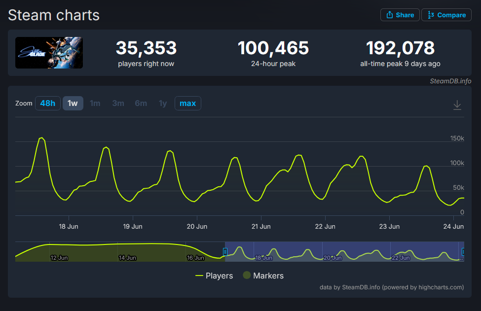
Task: Open the Compare charts button
Action: [x=446, y=15]
